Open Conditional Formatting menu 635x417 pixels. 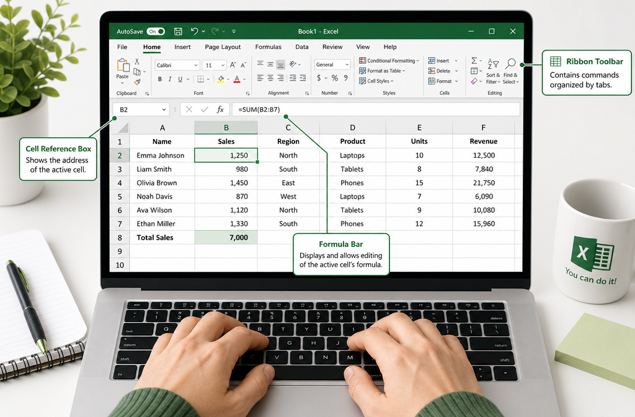pyautogui.click(x=389, y=60)
